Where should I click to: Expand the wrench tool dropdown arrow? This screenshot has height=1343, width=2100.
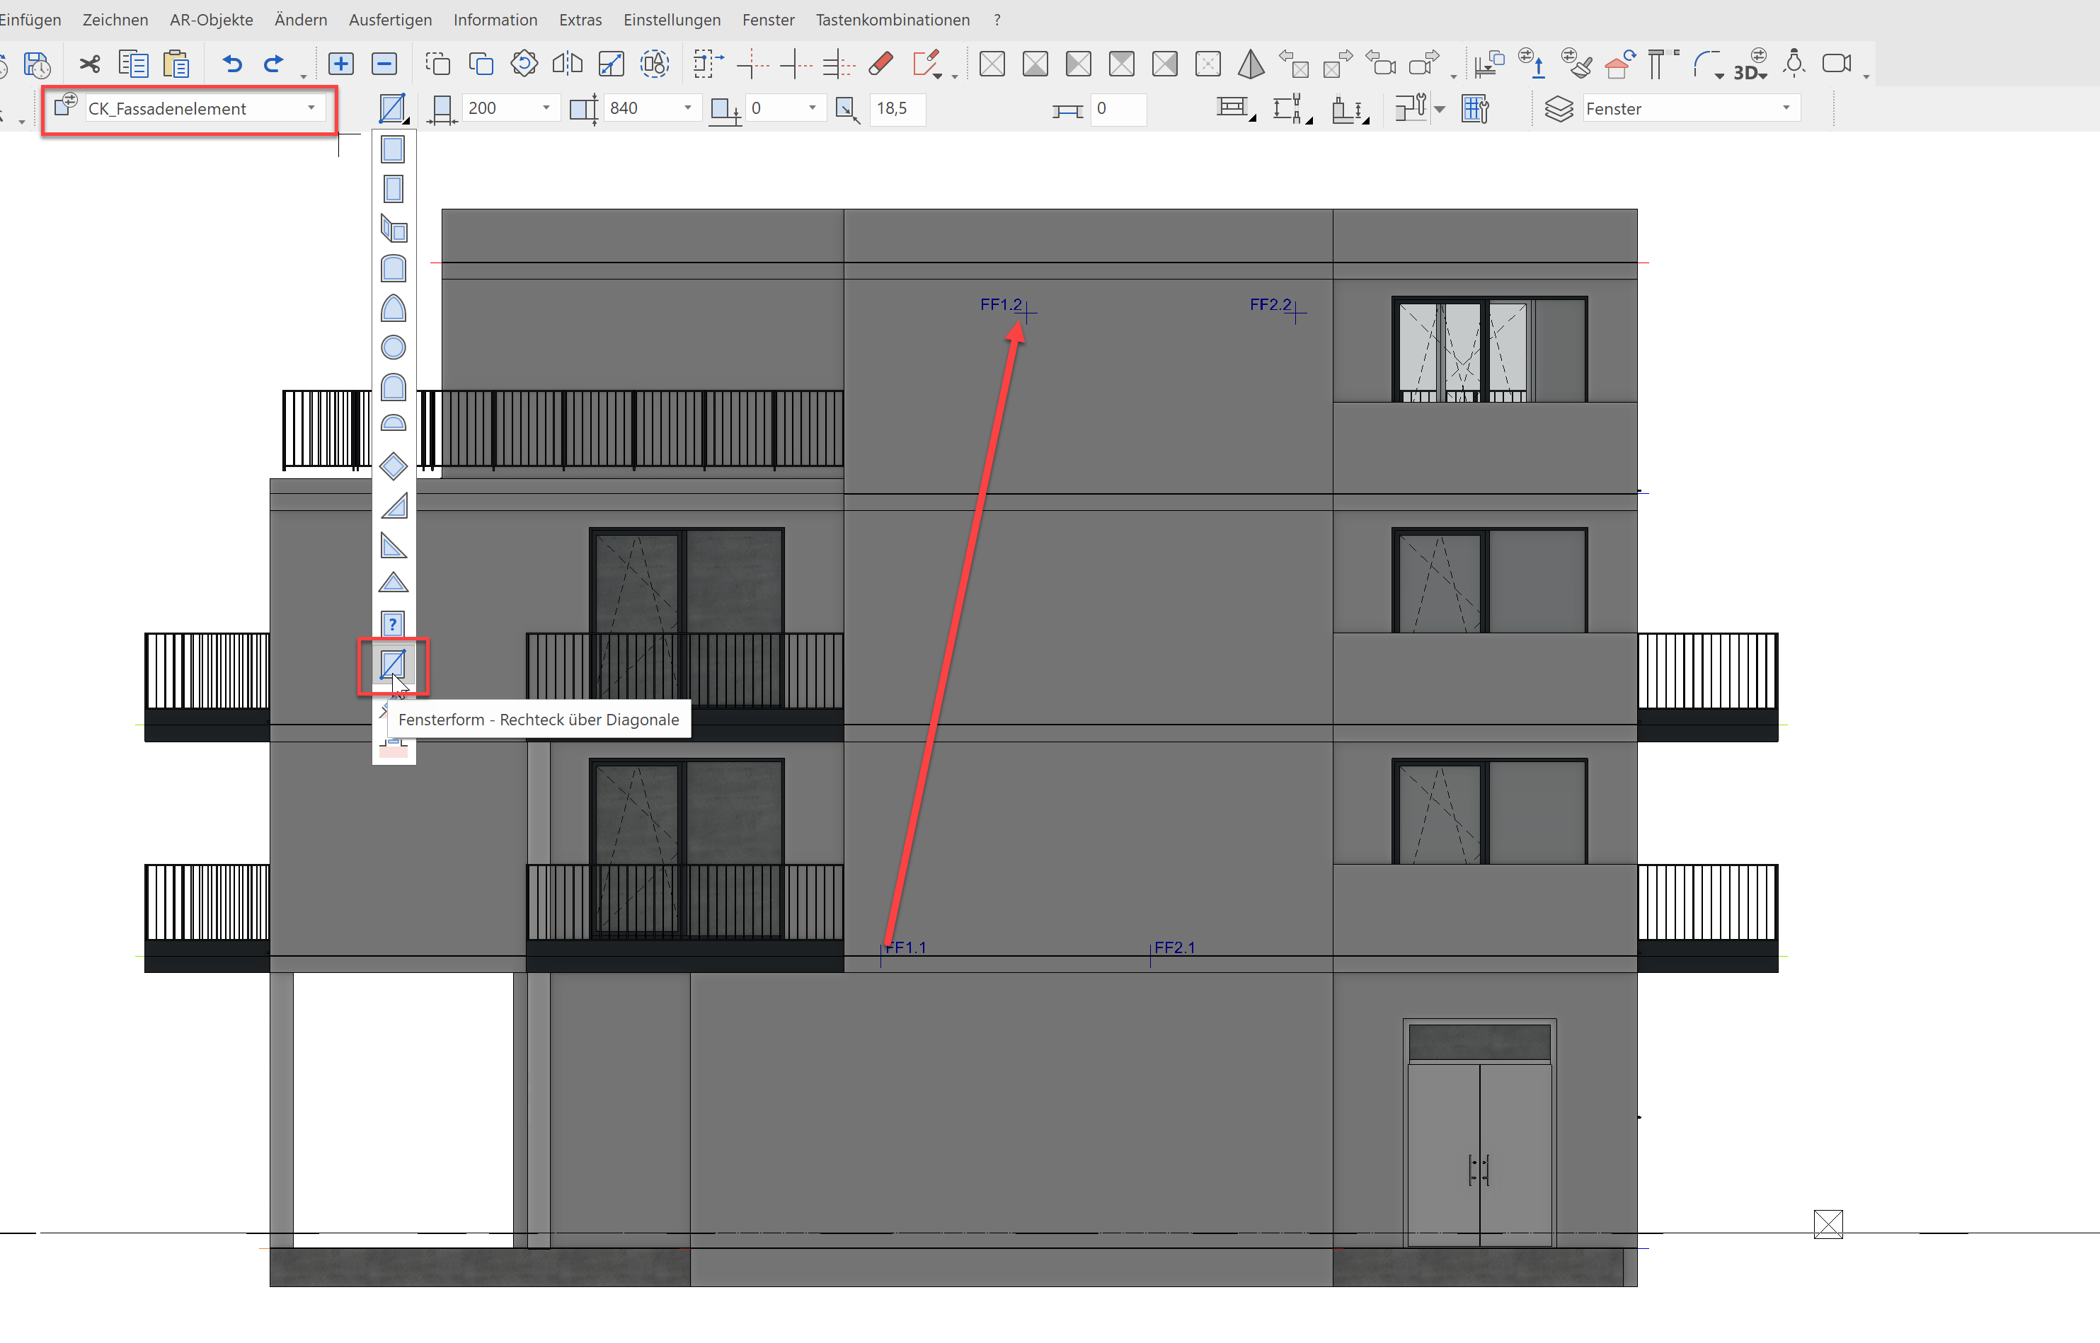tap(1439, 109)
